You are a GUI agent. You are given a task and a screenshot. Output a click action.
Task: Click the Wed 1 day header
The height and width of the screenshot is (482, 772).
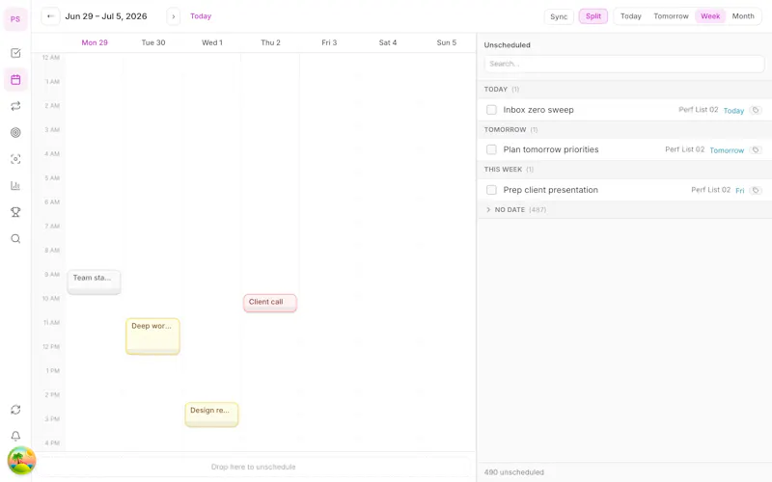pos(212,42)
